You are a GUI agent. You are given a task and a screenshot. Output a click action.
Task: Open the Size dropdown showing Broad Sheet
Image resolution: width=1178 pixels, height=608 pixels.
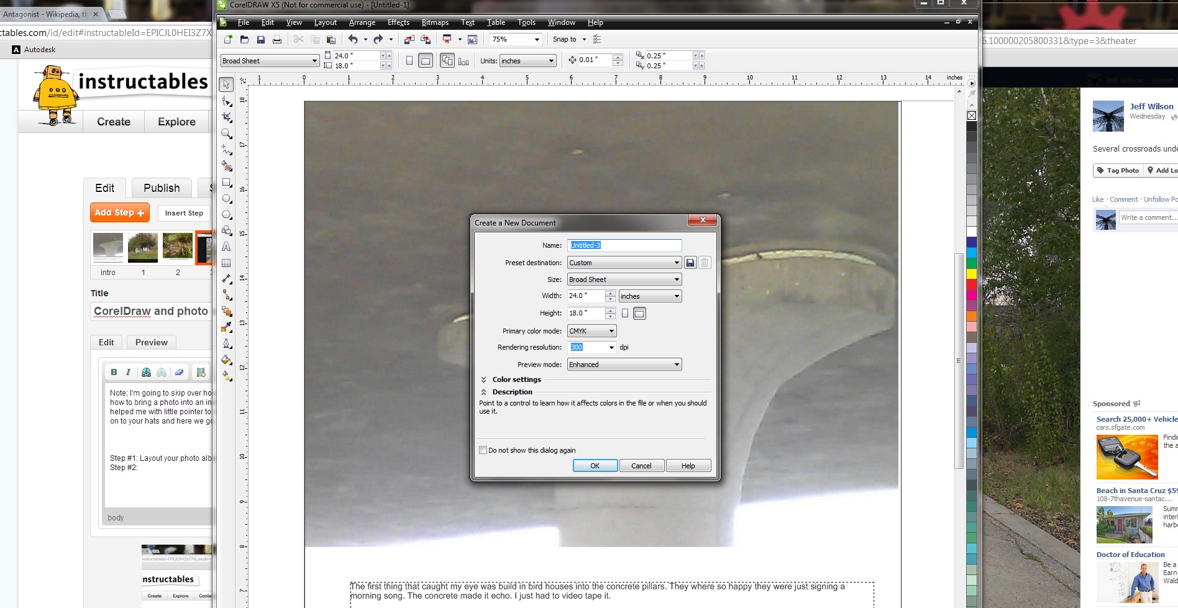[x=624, y=279]
